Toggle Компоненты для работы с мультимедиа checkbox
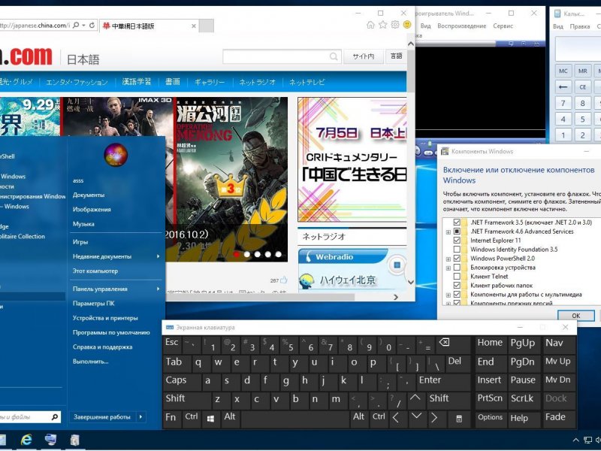This screenshot has width=601, height=451. [457, 295]
